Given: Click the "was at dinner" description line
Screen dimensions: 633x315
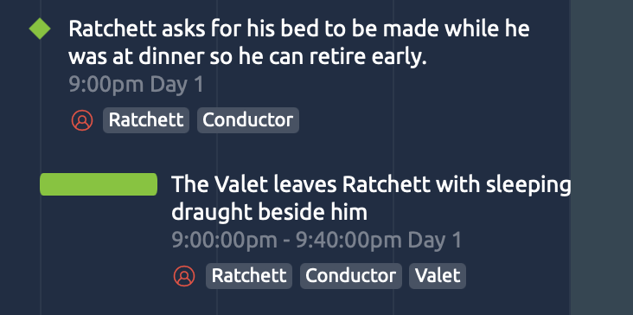Looking at the screenshot, I should [247, 58].
